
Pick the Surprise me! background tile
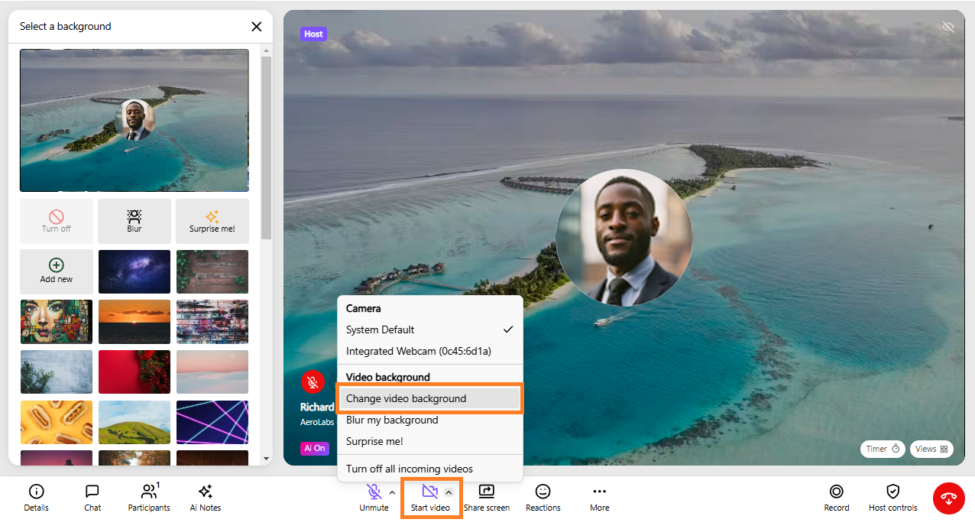pos(212,221)
